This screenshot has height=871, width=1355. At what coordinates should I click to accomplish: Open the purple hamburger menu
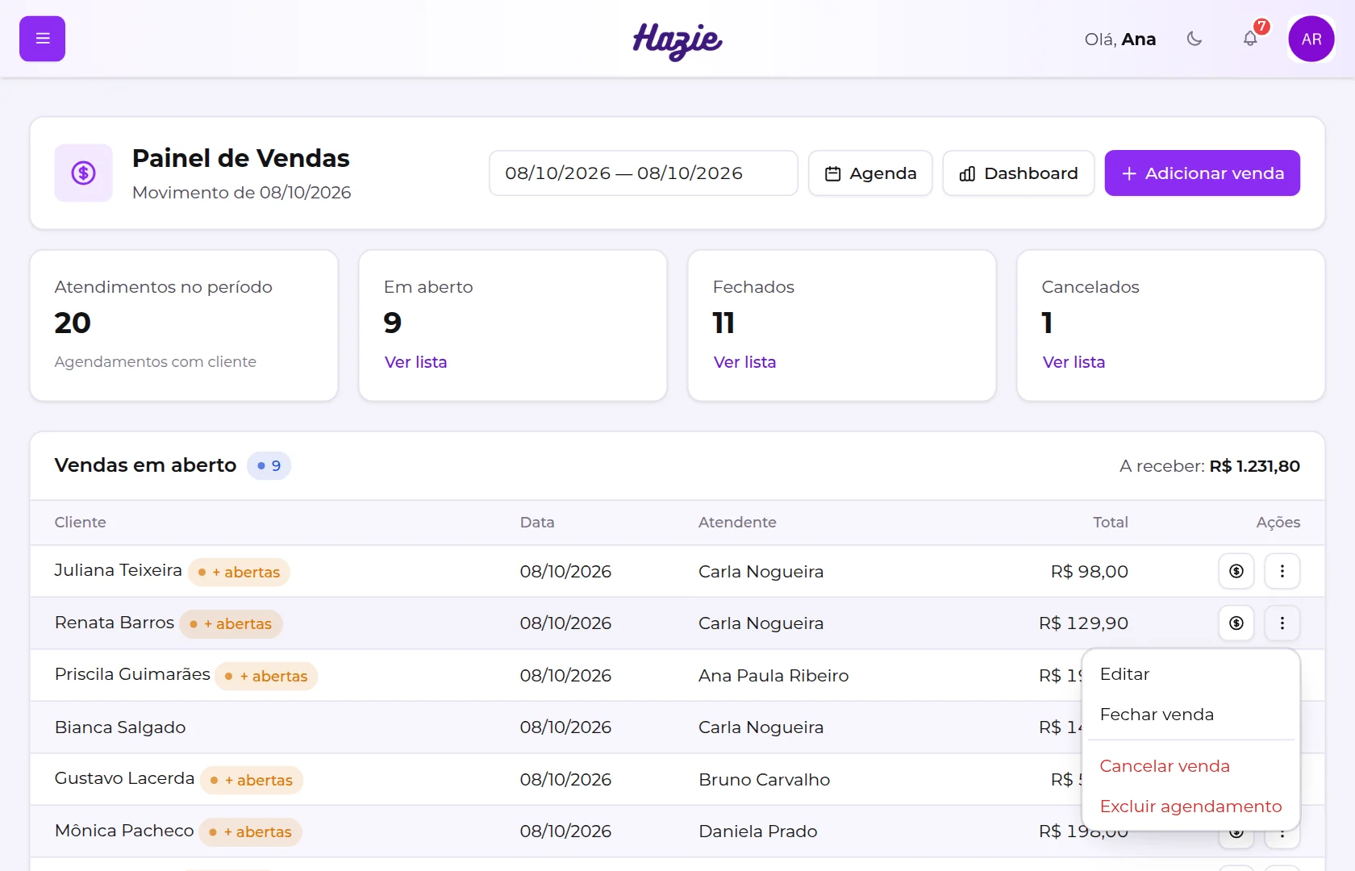[x=42, y=39]
